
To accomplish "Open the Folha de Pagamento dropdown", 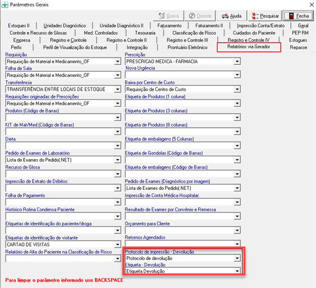I will [117, 202].
